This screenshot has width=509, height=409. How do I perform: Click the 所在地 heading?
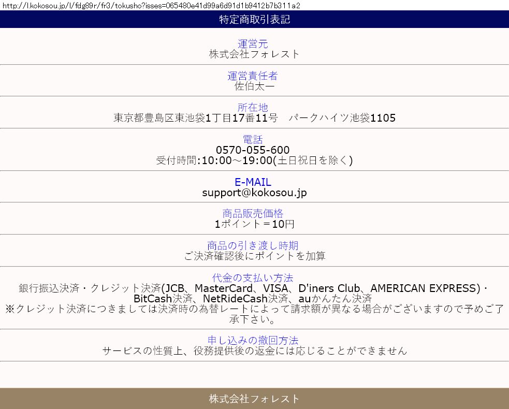coord(253,107)
